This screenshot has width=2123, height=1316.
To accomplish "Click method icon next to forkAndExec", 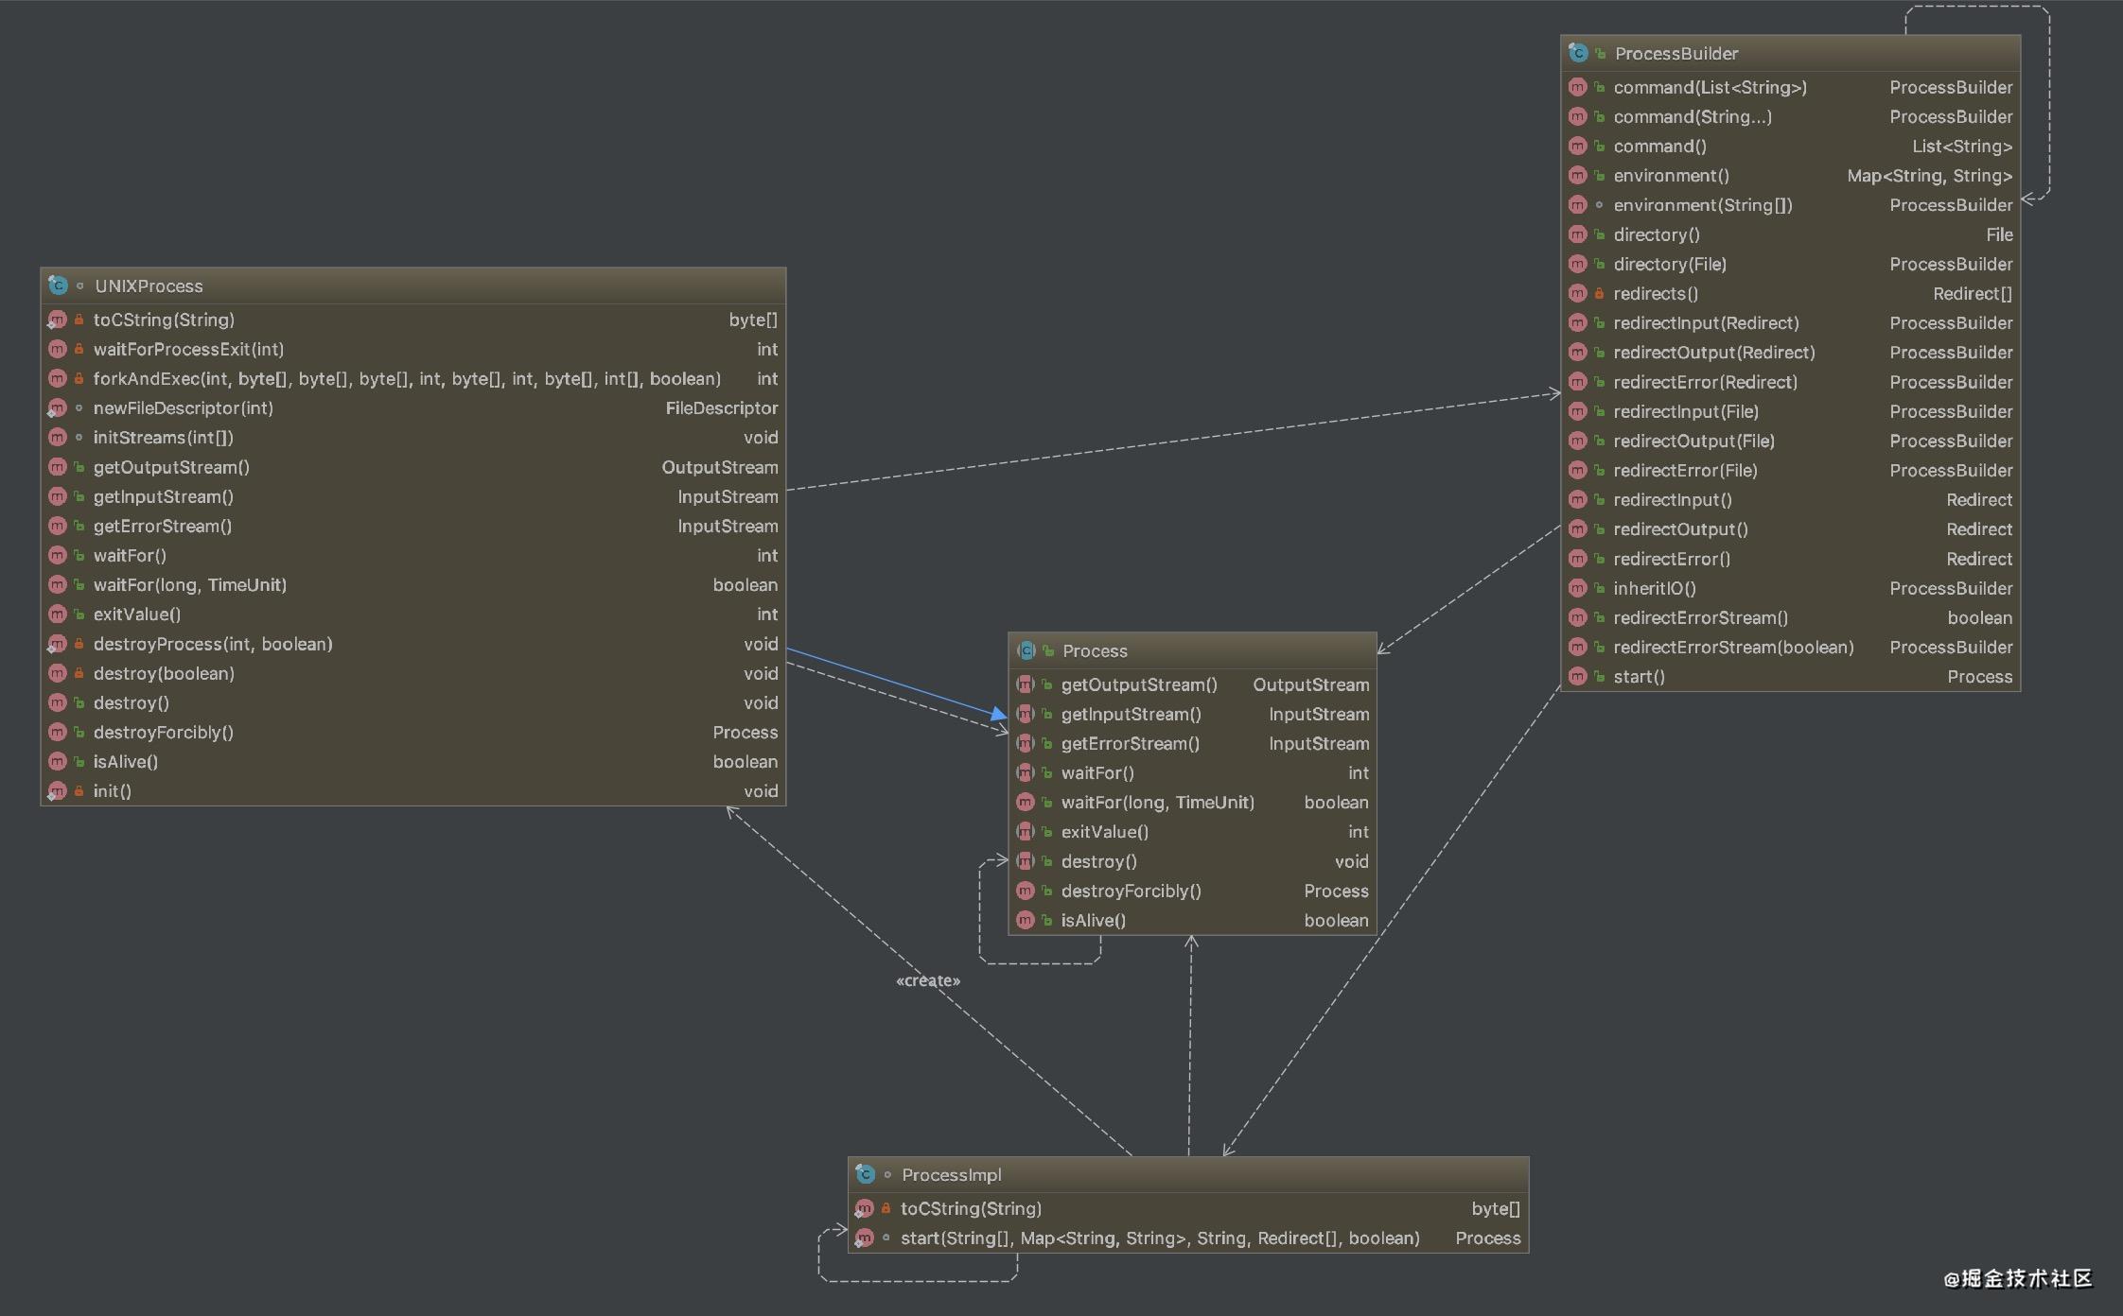I will (58, 378).
